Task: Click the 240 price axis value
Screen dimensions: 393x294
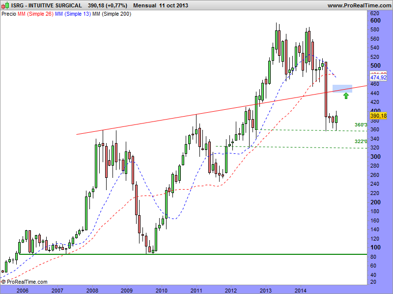Action: (x=375, y=184)
